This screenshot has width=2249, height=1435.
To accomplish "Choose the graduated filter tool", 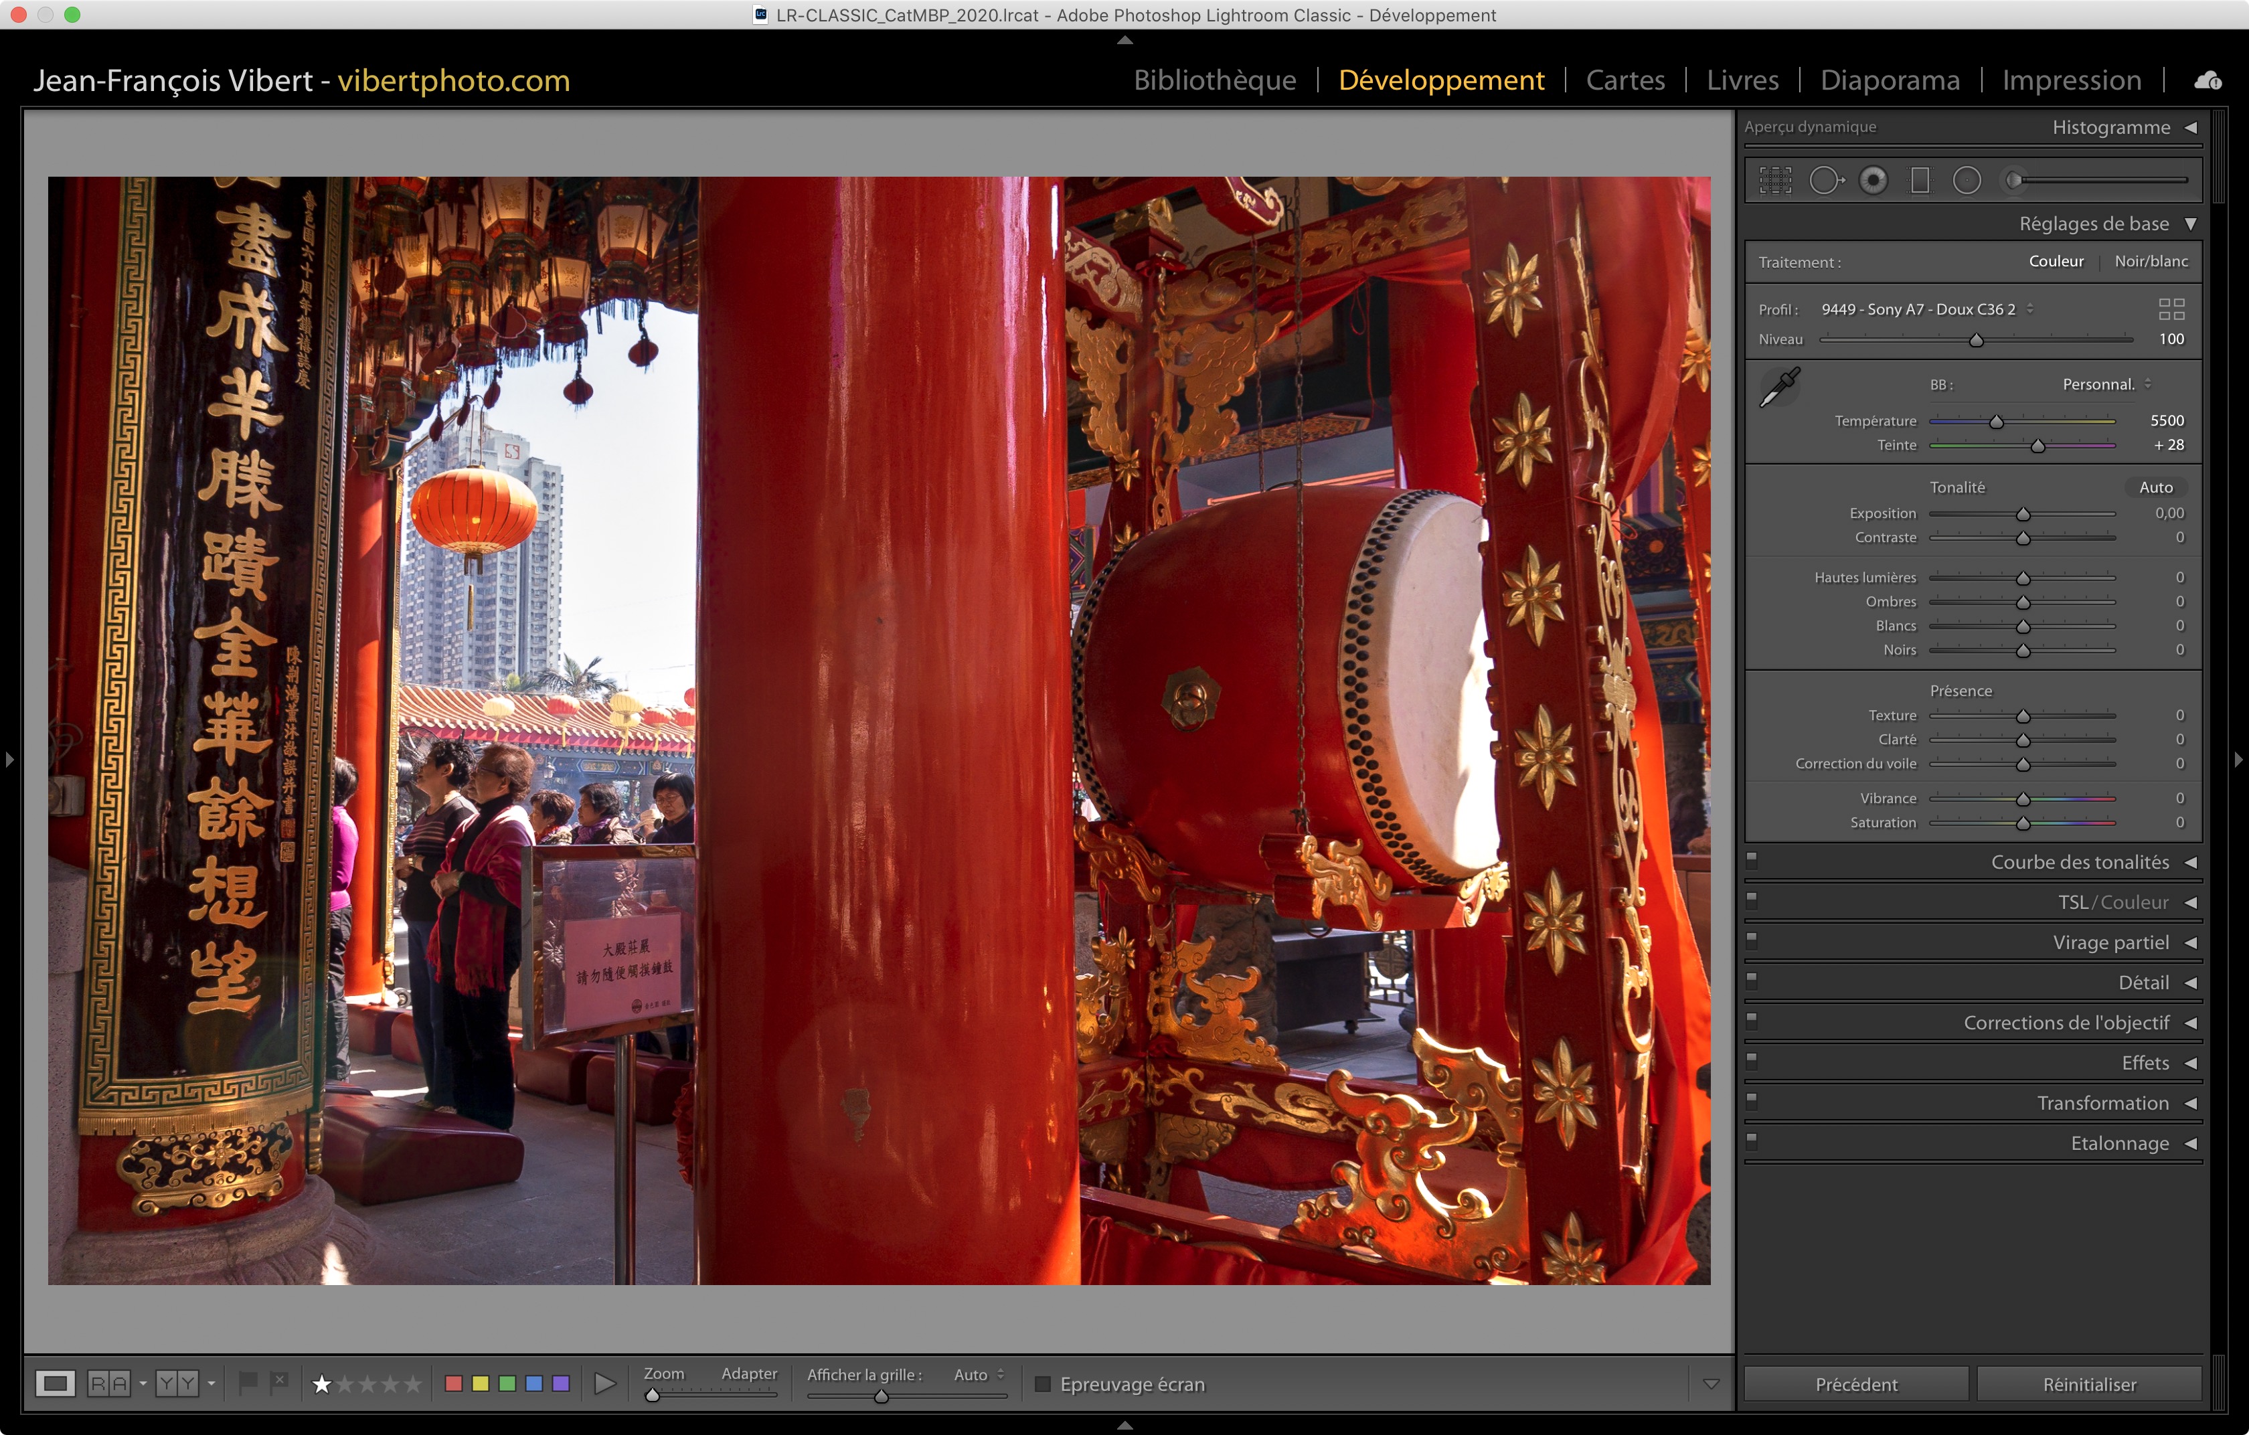I will pos(1919,180).
